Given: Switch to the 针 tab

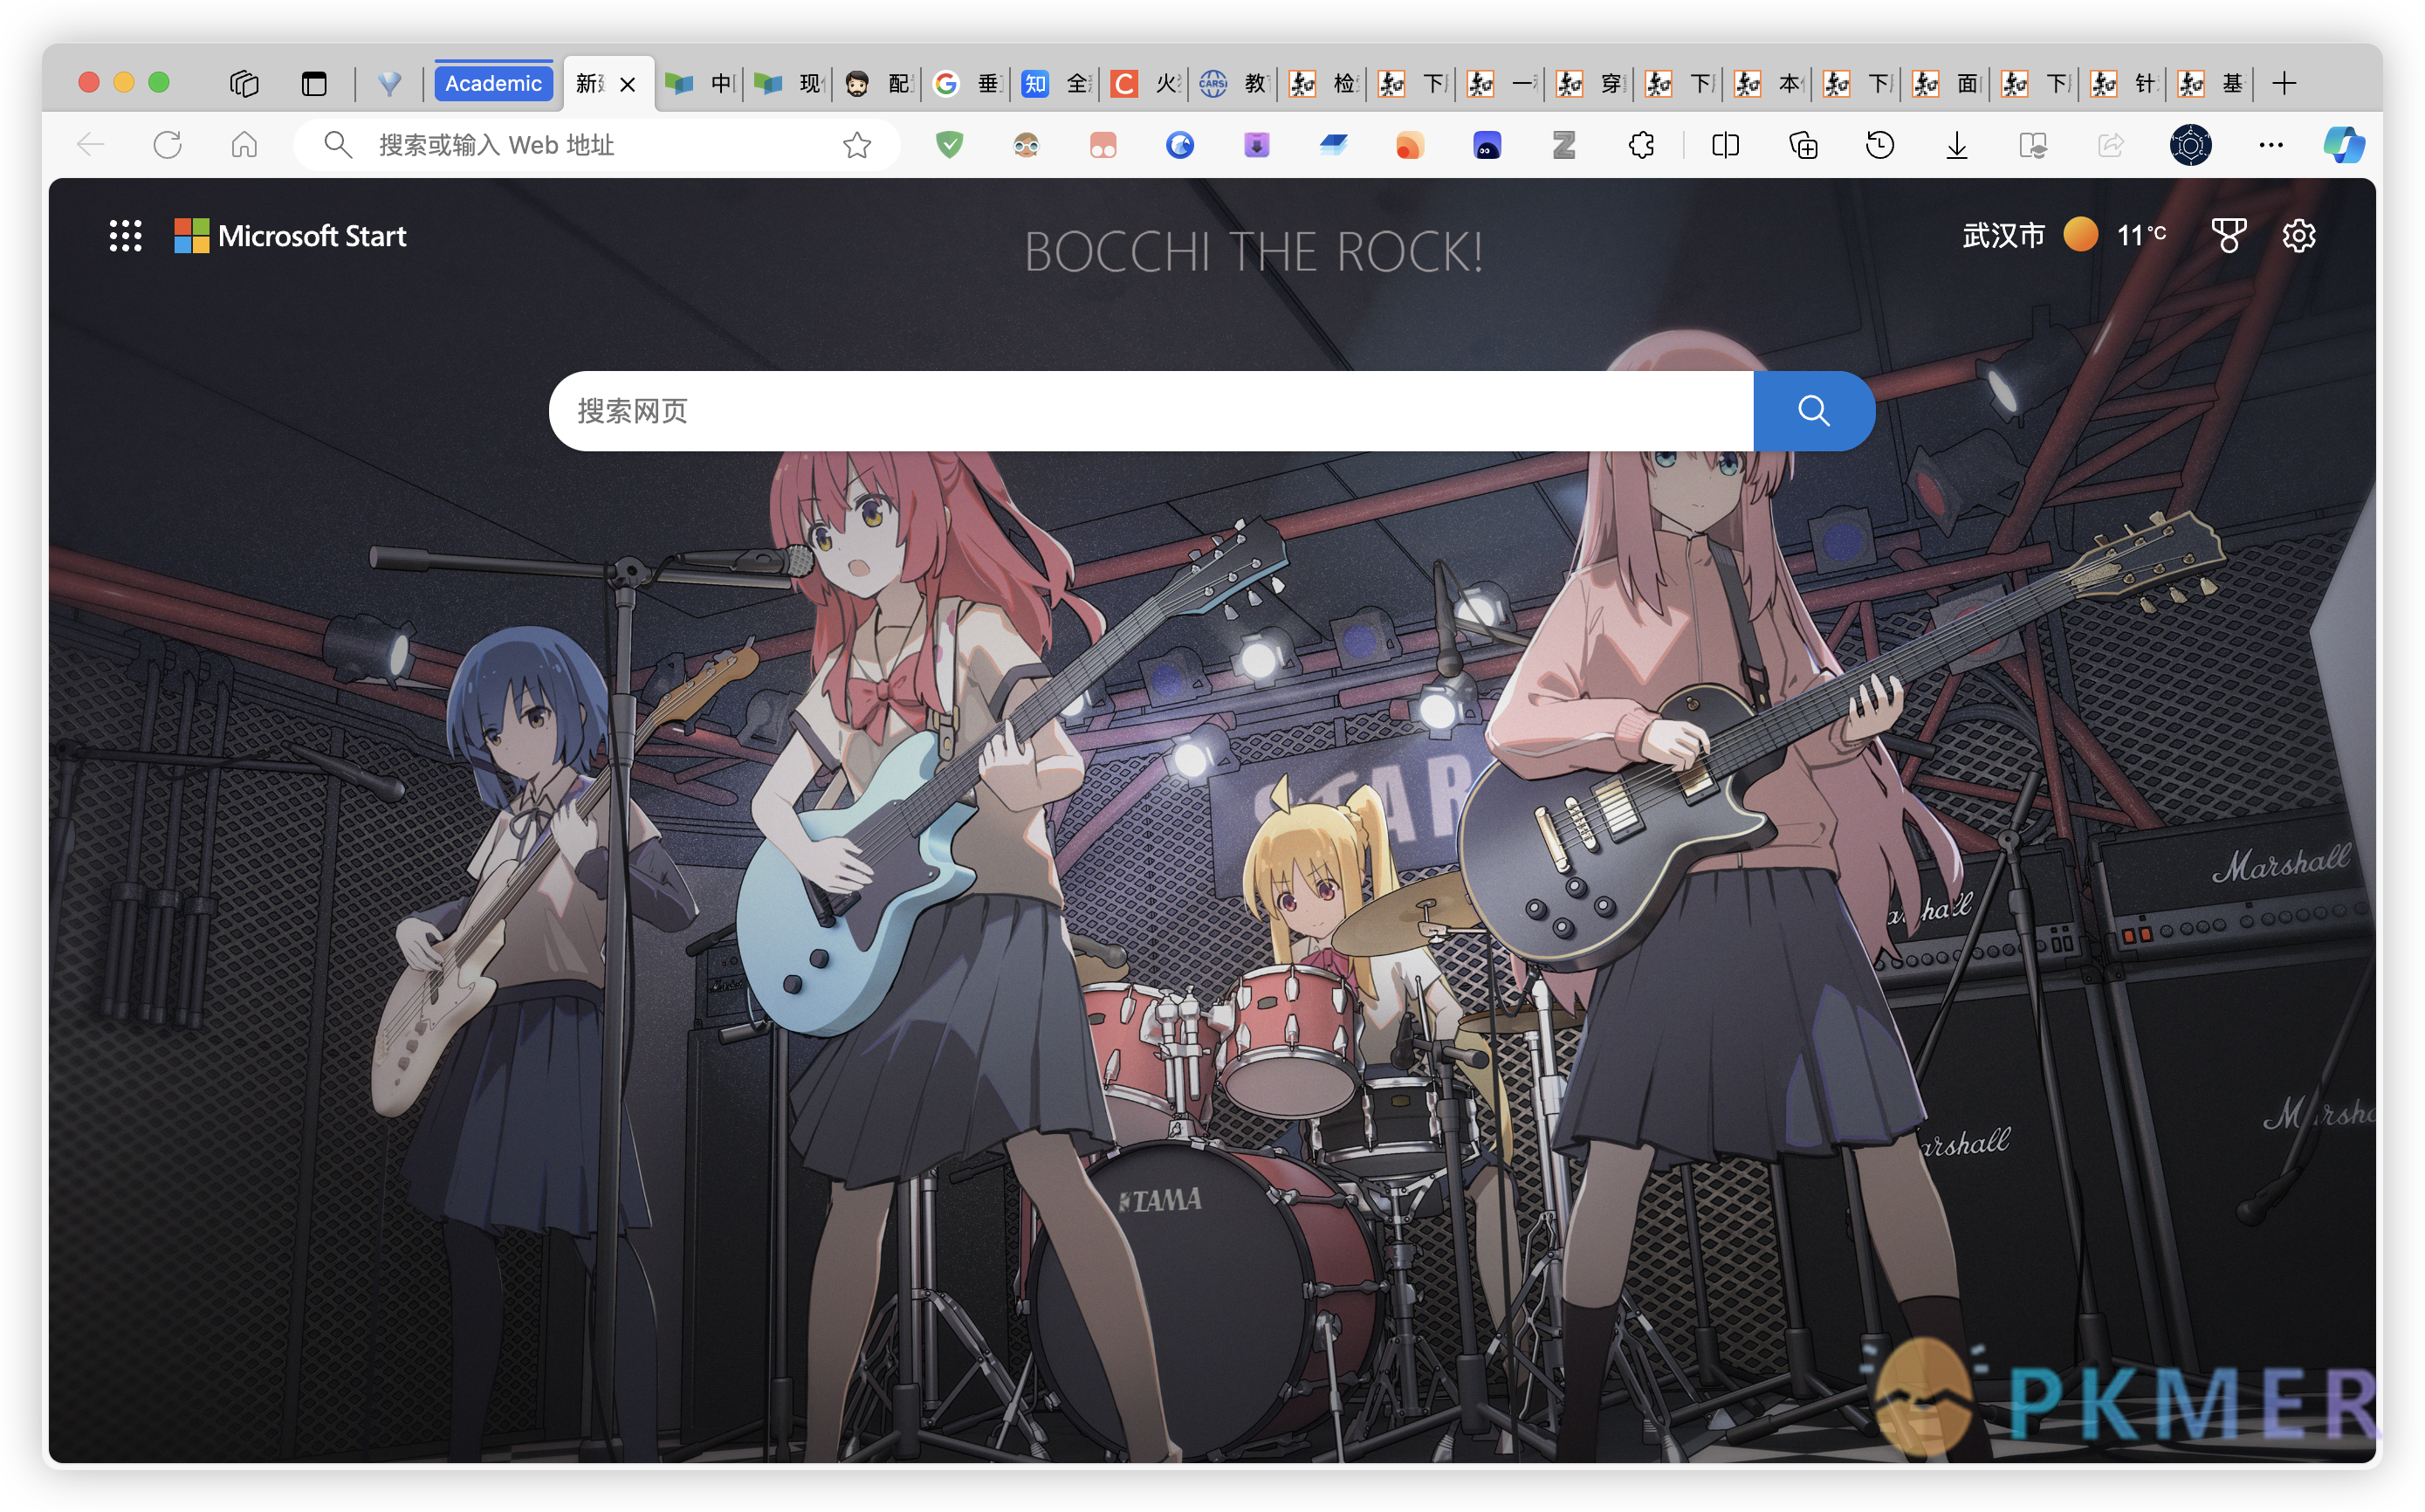Looking at the screenshot, I should [x=2124, y=84].
